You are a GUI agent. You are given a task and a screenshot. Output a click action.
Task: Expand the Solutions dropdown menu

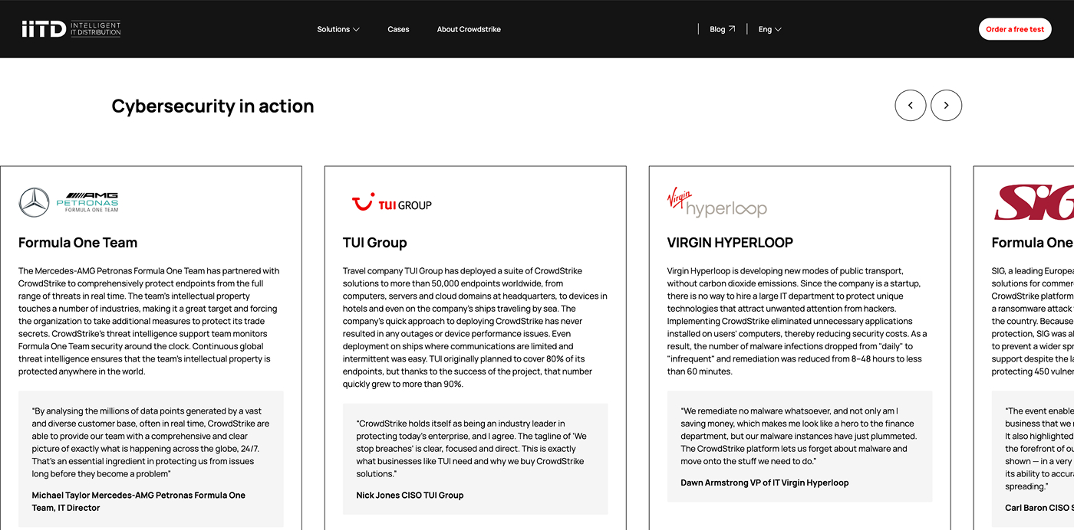tap(338, 29)
